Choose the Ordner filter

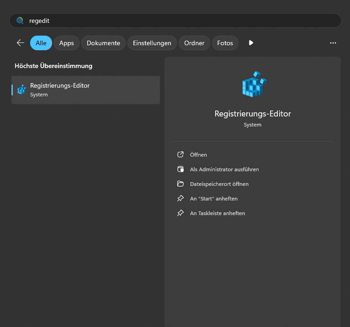194,43
